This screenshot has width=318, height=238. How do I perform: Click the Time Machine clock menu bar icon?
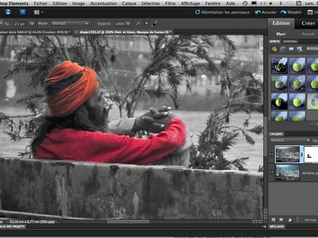tap(245, 3)
